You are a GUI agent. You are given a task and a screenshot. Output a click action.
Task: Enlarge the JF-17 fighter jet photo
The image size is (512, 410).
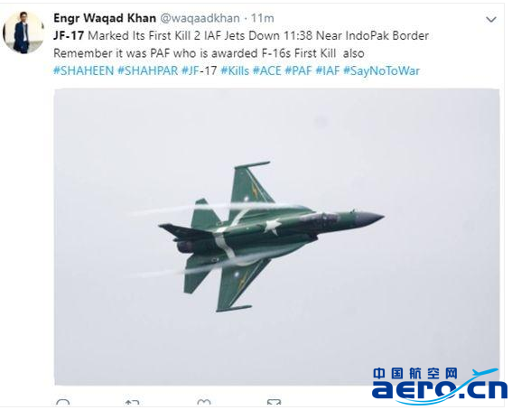click(x=276, y=237)
